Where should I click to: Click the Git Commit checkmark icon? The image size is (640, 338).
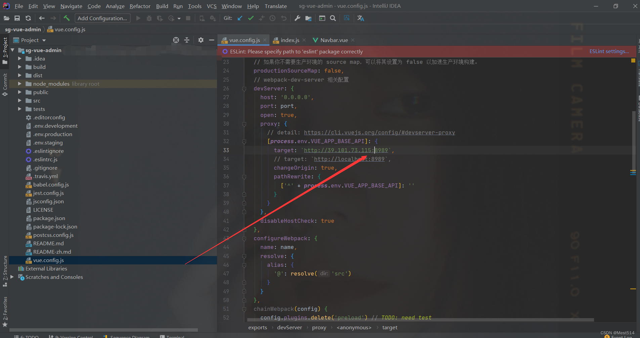251,18
